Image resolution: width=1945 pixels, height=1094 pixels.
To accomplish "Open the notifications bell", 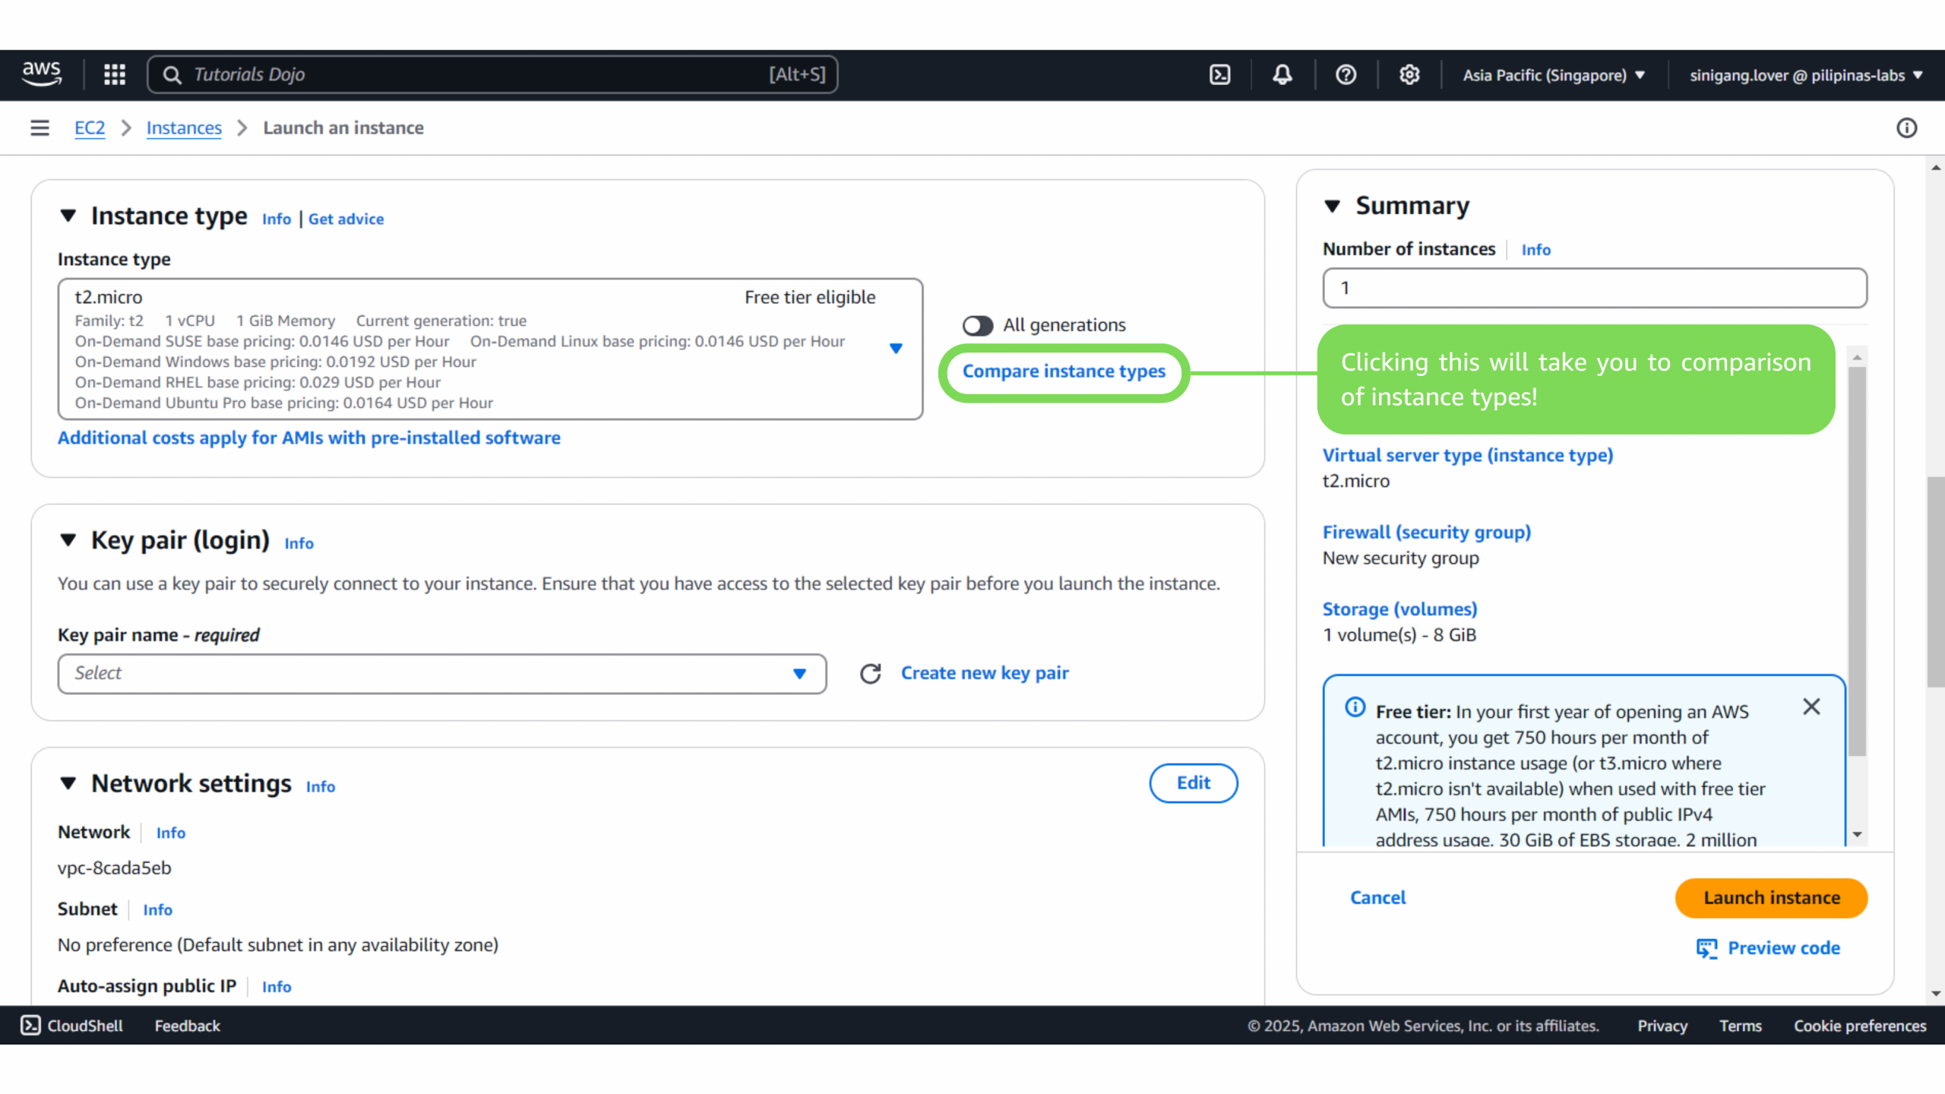I will pos(1282,74).
